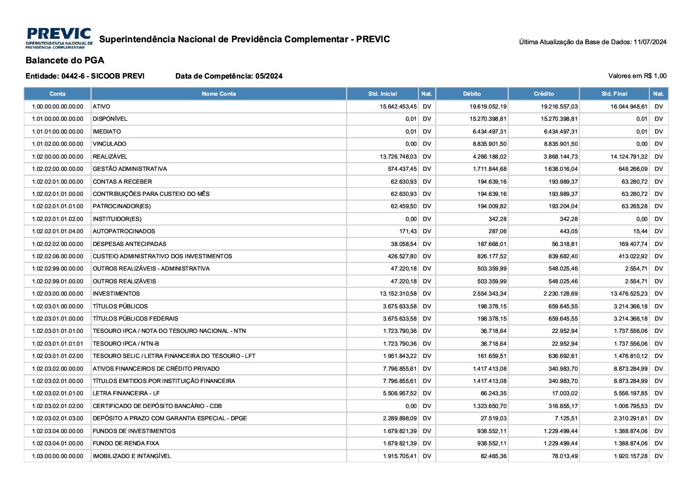
Task: Click the Débito column header
Action: click(x=472, y=94)
